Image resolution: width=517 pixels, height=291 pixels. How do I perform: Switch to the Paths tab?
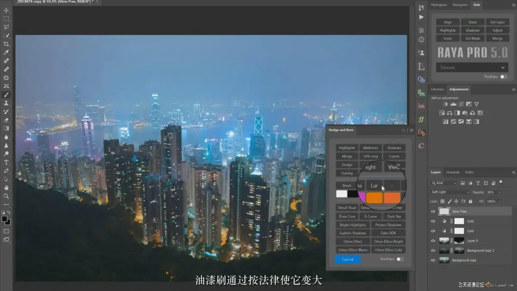(x=469, y=172)
